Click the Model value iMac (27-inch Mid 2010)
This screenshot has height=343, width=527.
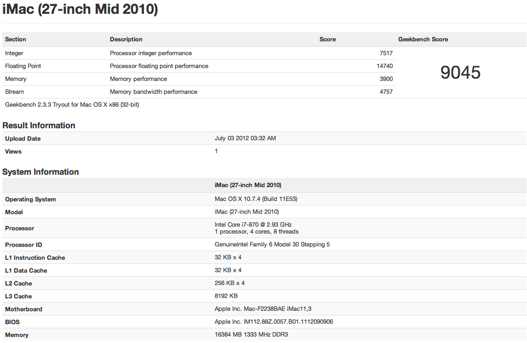tap(246, 212)
